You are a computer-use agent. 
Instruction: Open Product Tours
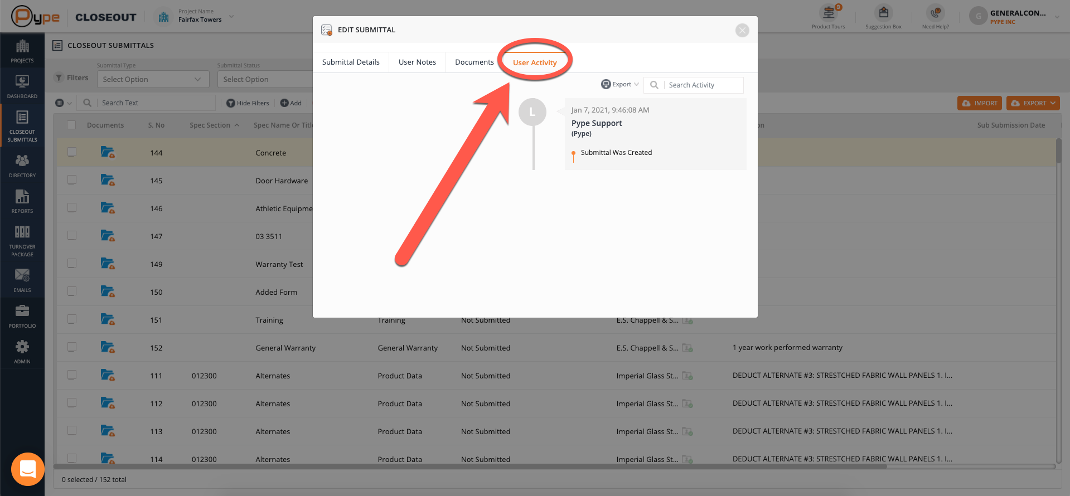click(x=829, y=17)
